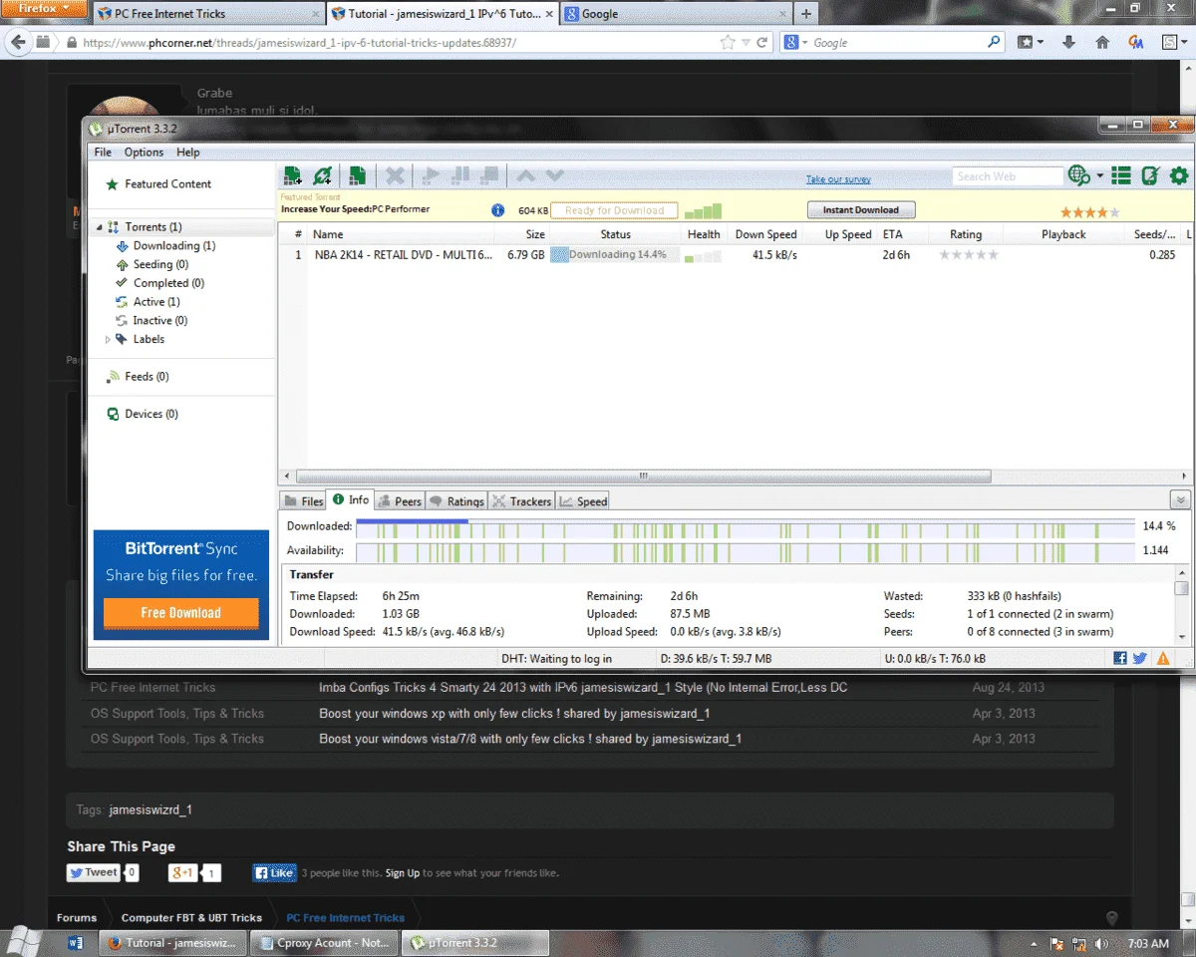The height and width of the screenshot is (957, 1196).
Task: Move torrent down the queue
Action: [555, 176]
